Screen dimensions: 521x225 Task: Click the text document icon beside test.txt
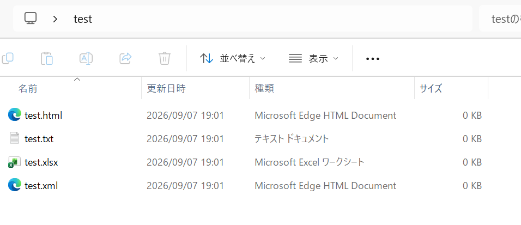pyautogui.click(x=14, y=138)
